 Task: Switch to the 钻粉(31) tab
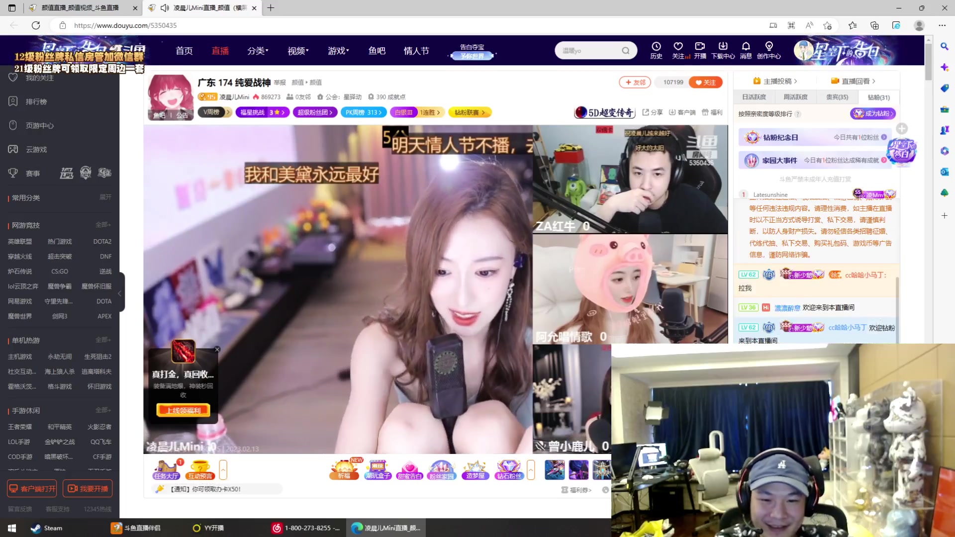(x=878, y=97)
